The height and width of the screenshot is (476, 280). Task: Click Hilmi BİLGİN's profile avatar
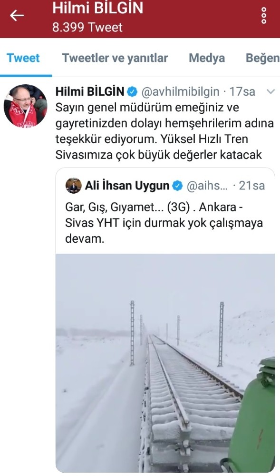pyautogui.click(x=26, y=106)
